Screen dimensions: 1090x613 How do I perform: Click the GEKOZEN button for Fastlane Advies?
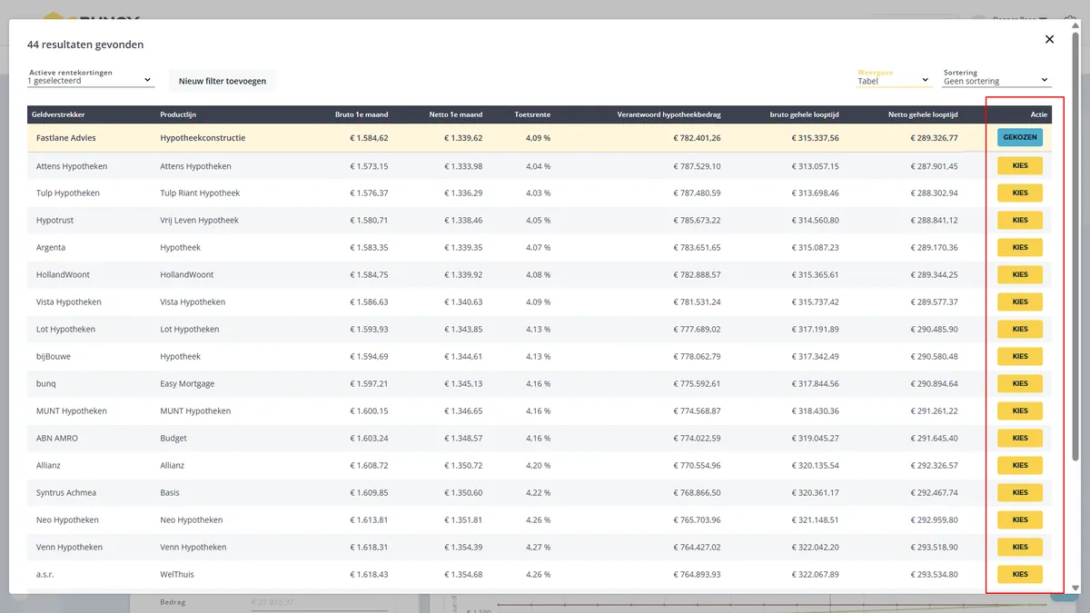(1020, 138)
